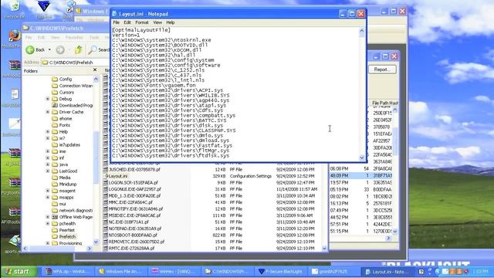494x278 pixels.
Task: Expand the Help folder node
Action: tap(48, 132)
